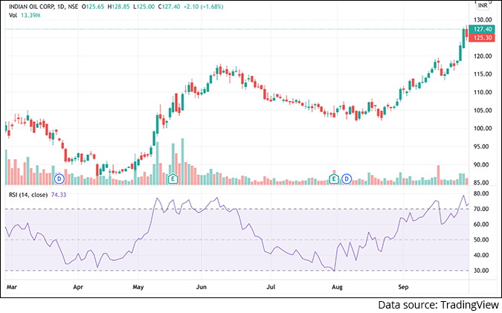502x313 pixels.
Task: Click the 95.00 price axis label
Action: (x=483, y=146)
